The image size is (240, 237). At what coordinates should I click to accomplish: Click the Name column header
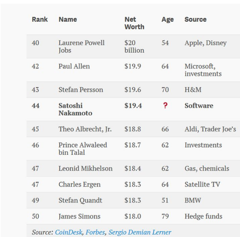[68, 20]
